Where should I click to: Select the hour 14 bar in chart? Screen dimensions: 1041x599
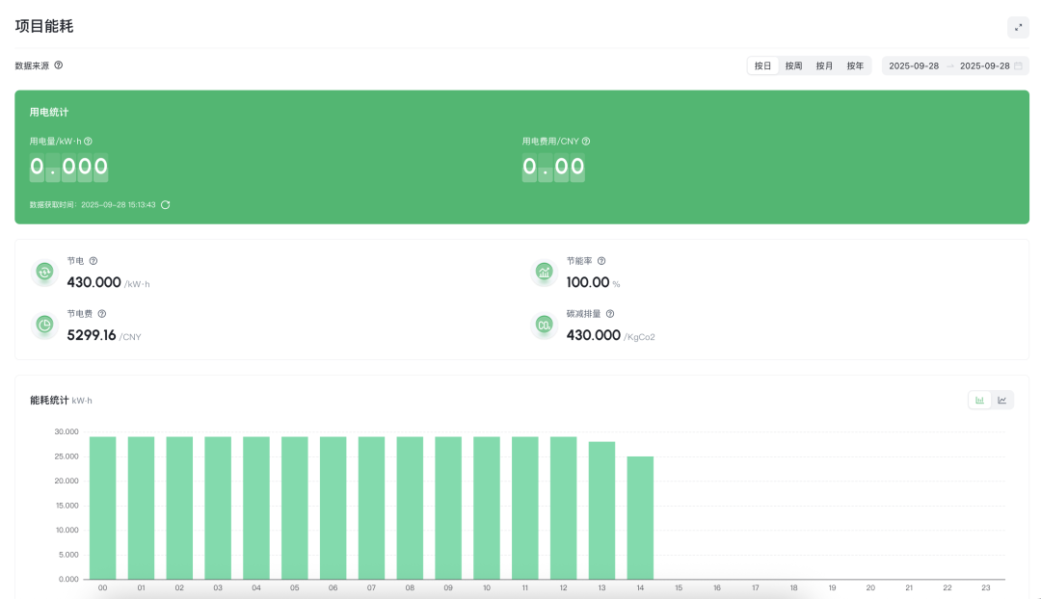click(x=640, y=518)
